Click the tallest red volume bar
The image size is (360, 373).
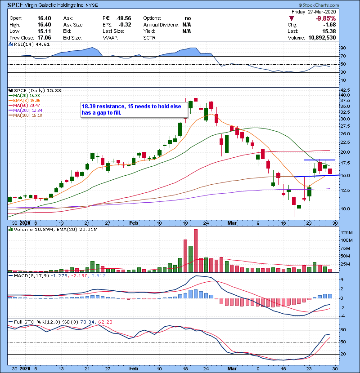click(x=196, y=251)
